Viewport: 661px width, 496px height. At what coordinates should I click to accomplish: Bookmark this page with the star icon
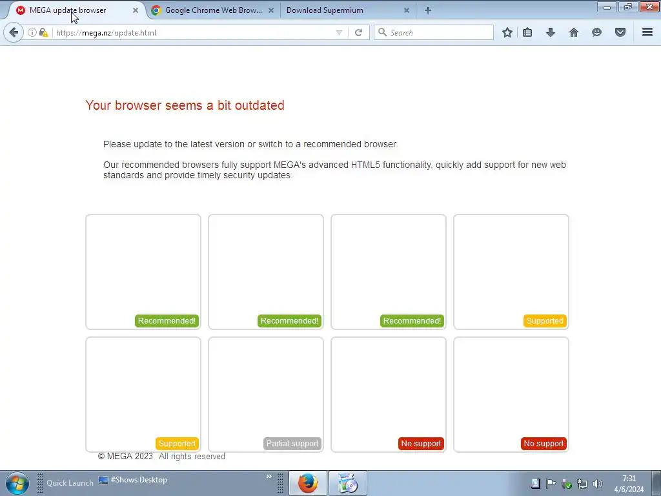tap(507, 32)
